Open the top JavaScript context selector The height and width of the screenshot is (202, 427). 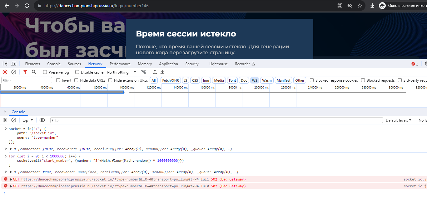28,120
